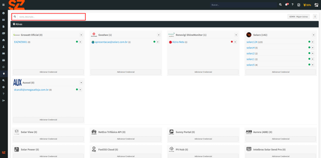Click the magnifier icon beside the Buscar field
Image resolution: width=321 pixels, height=158 pixels.
tap(280, 5)
